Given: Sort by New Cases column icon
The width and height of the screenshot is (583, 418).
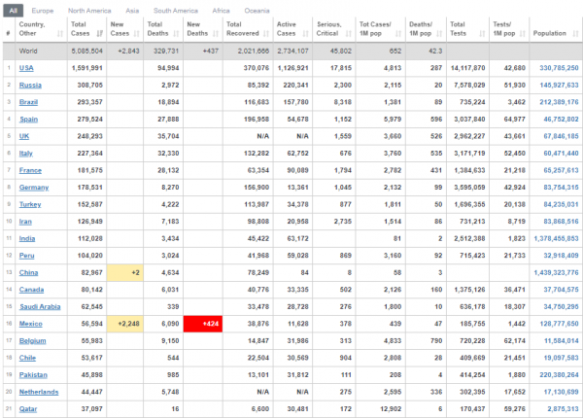Looking at the screenshot, I should (136, 33).
